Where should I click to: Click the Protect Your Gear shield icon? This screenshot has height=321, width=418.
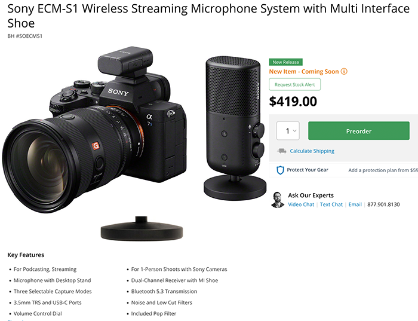(280, 170)
